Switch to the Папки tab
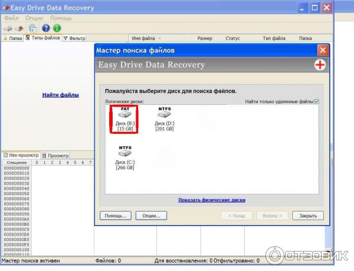Image resolution: width=354 pixels, height=271 pixels. (x=13, y=38)
